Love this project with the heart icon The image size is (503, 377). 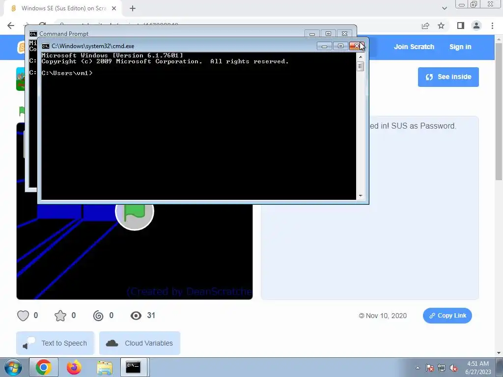[x=23, y=316]
